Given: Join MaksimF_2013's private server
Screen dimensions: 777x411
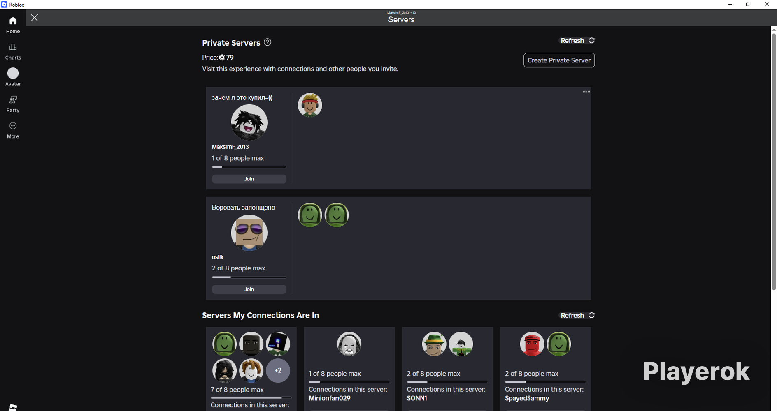Looking at the screenshot, I should coord(249,179).
